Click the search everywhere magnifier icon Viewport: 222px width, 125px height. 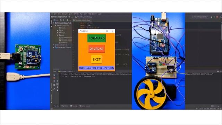coord(221,17)
